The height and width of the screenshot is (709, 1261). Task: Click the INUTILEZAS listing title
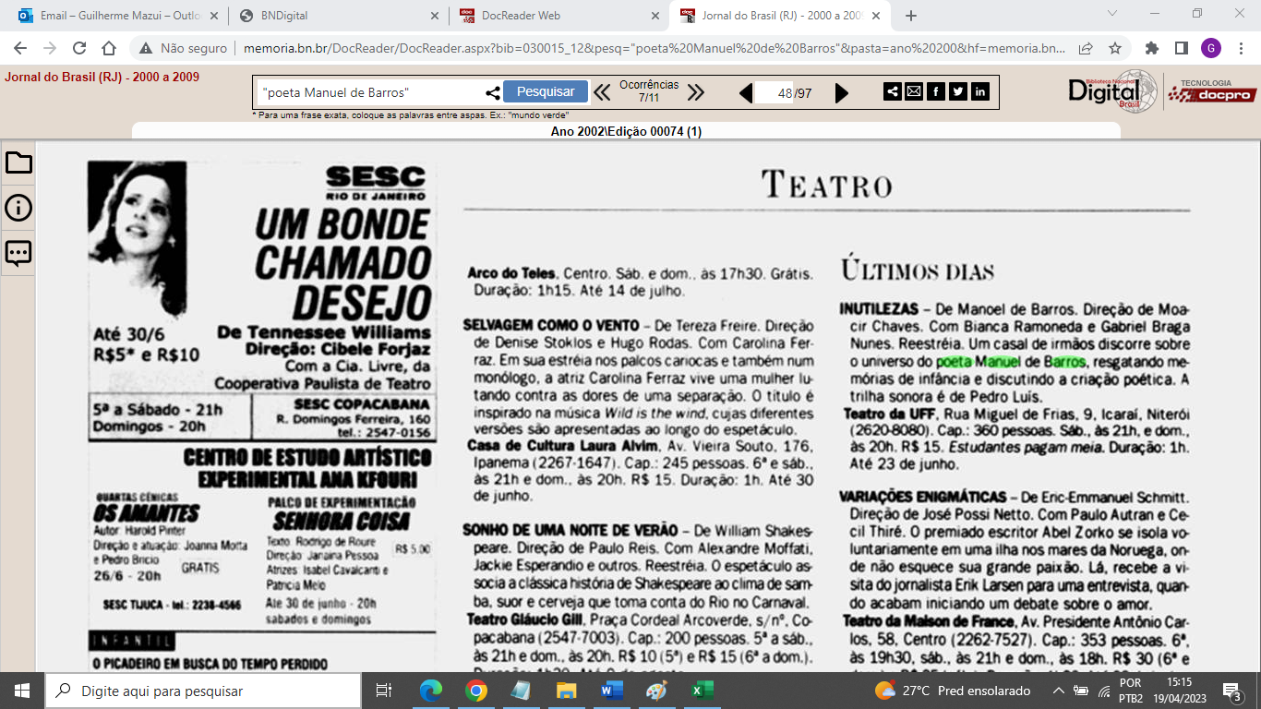pyautogui.click(x=879, y=308)
